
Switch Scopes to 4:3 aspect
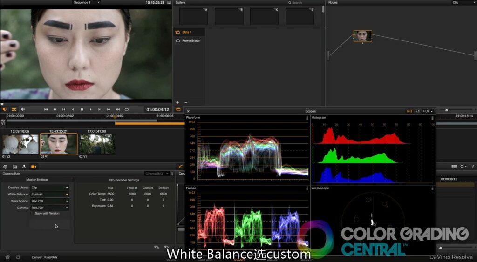[417, 111]
